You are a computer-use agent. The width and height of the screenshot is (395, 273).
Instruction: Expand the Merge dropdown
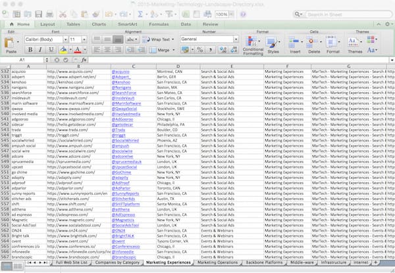[174, 50]
